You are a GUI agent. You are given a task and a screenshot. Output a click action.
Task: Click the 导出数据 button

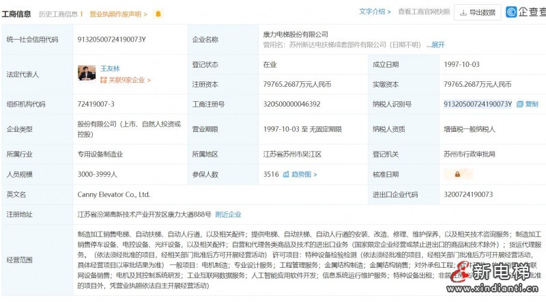tap(477, 12)
